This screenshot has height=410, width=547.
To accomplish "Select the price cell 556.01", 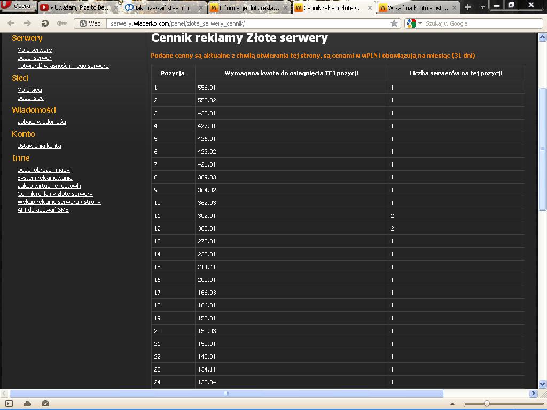I will (291, 88).
